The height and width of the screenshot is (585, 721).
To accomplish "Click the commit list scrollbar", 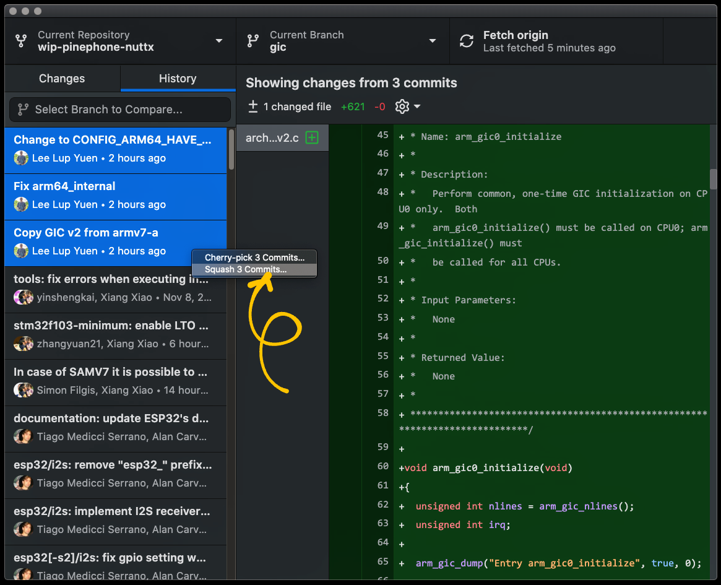I will (231, 149).
